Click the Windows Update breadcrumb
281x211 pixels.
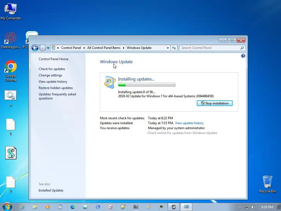(139, 48)
